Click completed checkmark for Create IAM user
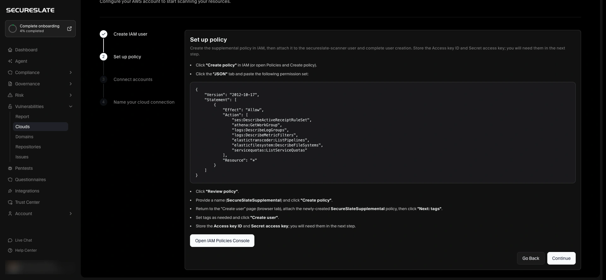 104,34
